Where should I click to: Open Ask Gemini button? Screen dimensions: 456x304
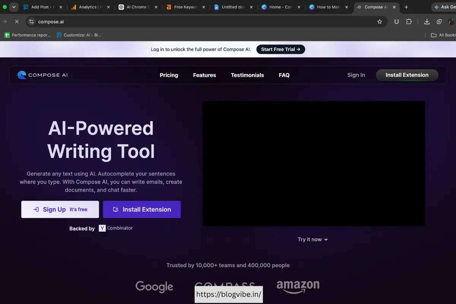444,7
